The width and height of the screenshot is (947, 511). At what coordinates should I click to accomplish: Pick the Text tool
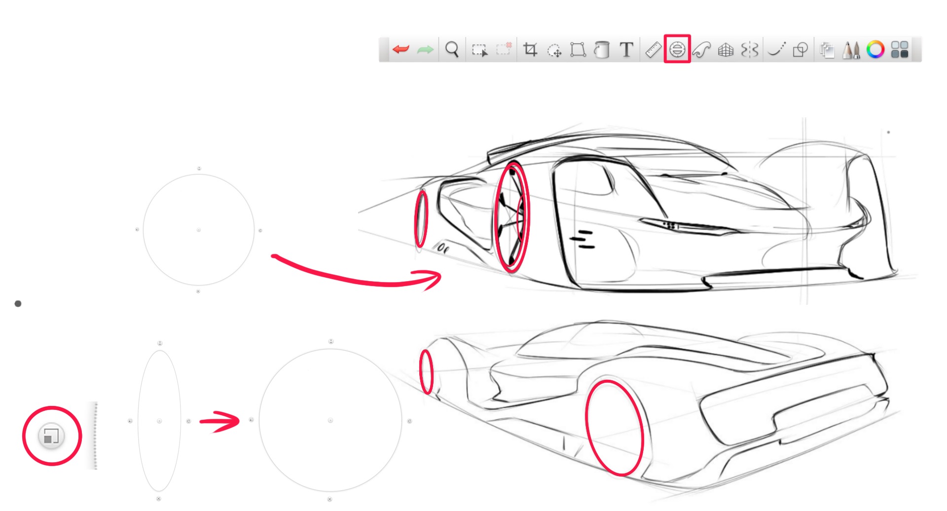point(625,50)
